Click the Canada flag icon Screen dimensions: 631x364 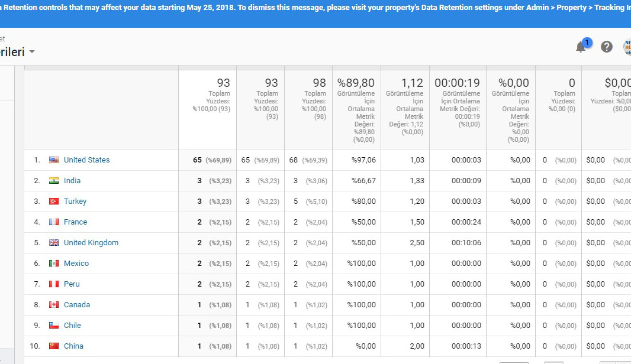pos(54,304)
